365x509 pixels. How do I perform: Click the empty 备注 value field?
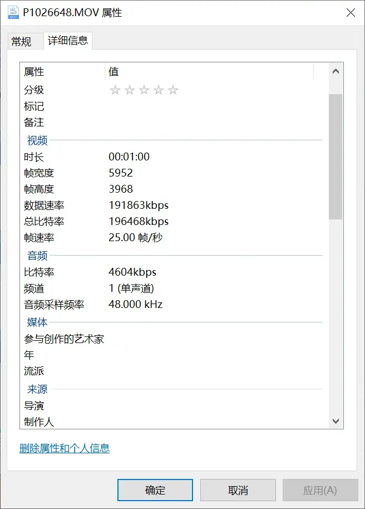(211, 123)
